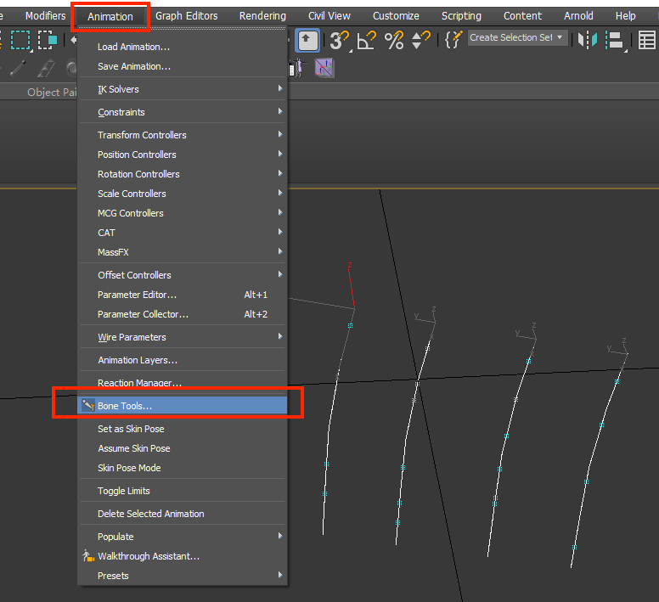
Task: Open Walkthrough Assistant from the menu
Action: (183, 556)
